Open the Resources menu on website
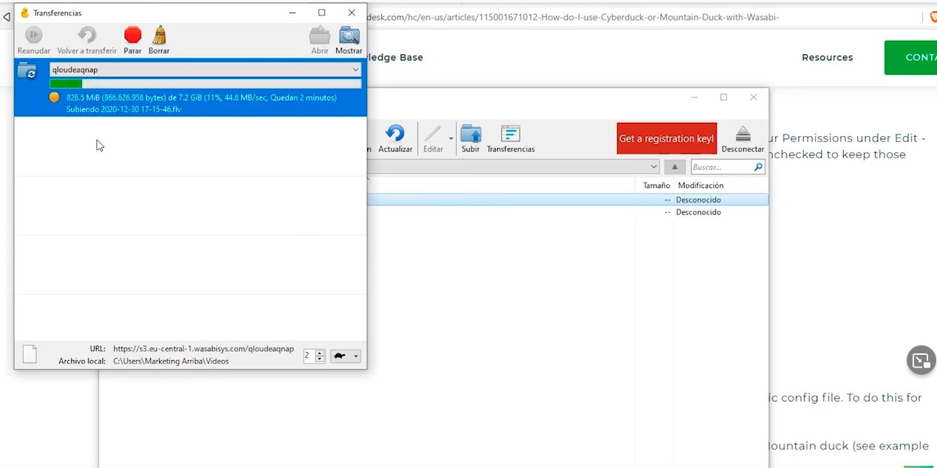937x468 pixels. click(827, 58)
